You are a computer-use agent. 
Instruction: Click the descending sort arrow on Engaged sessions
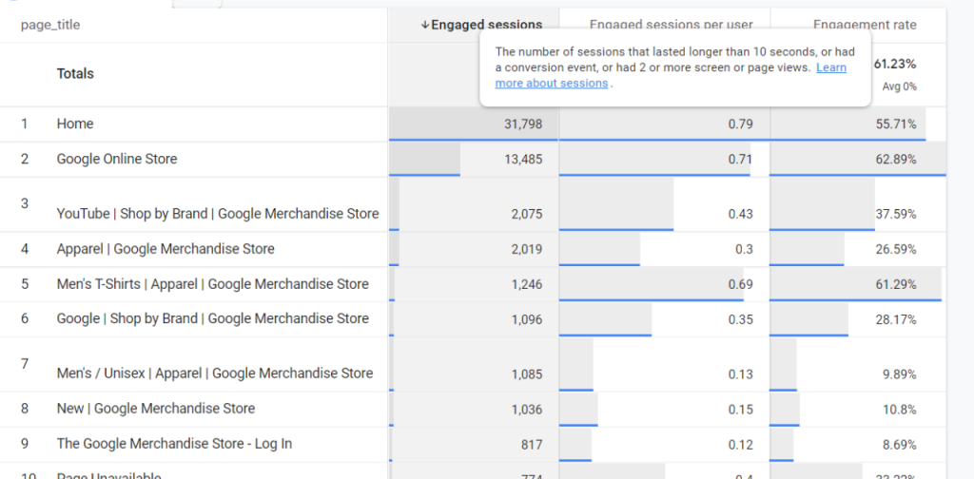pyautogui.click(x=425, y=26)
